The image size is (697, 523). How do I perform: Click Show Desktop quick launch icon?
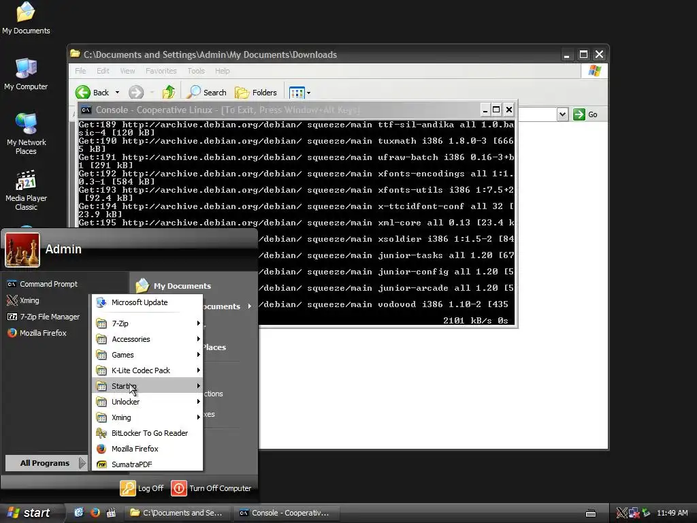point(79,513)
